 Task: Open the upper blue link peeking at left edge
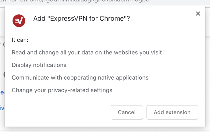coord(2,92)
